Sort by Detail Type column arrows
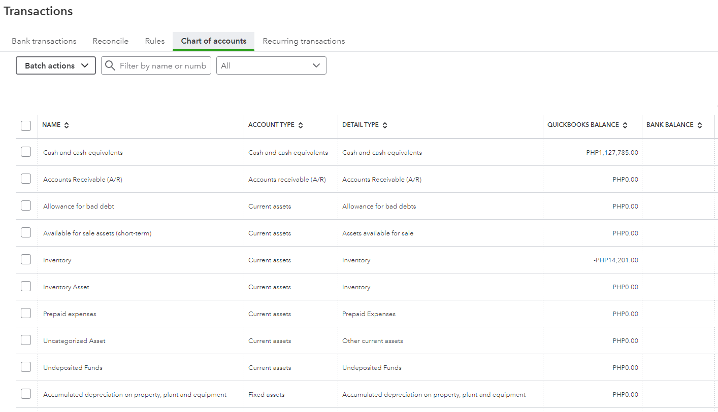The image size is (718, 412). click(385, 125)
